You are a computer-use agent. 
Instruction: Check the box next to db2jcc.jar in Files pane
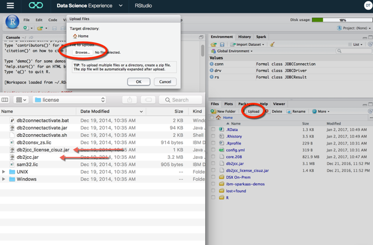(213, 163)
